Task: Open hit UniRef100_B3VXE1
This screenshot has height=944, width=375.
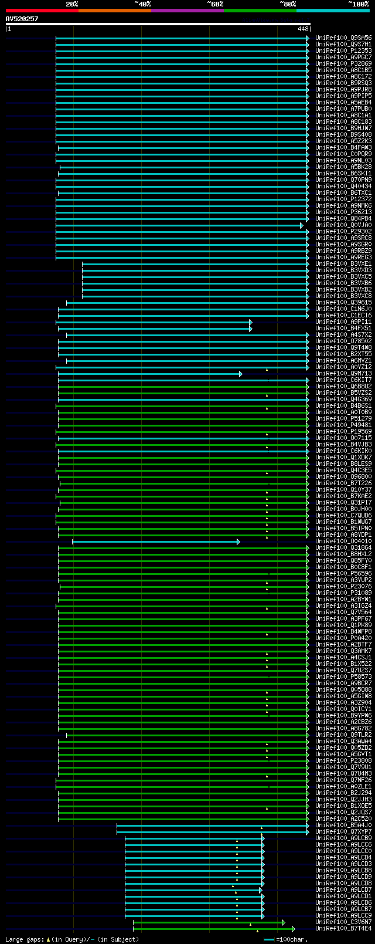Action: pos(343,263)
